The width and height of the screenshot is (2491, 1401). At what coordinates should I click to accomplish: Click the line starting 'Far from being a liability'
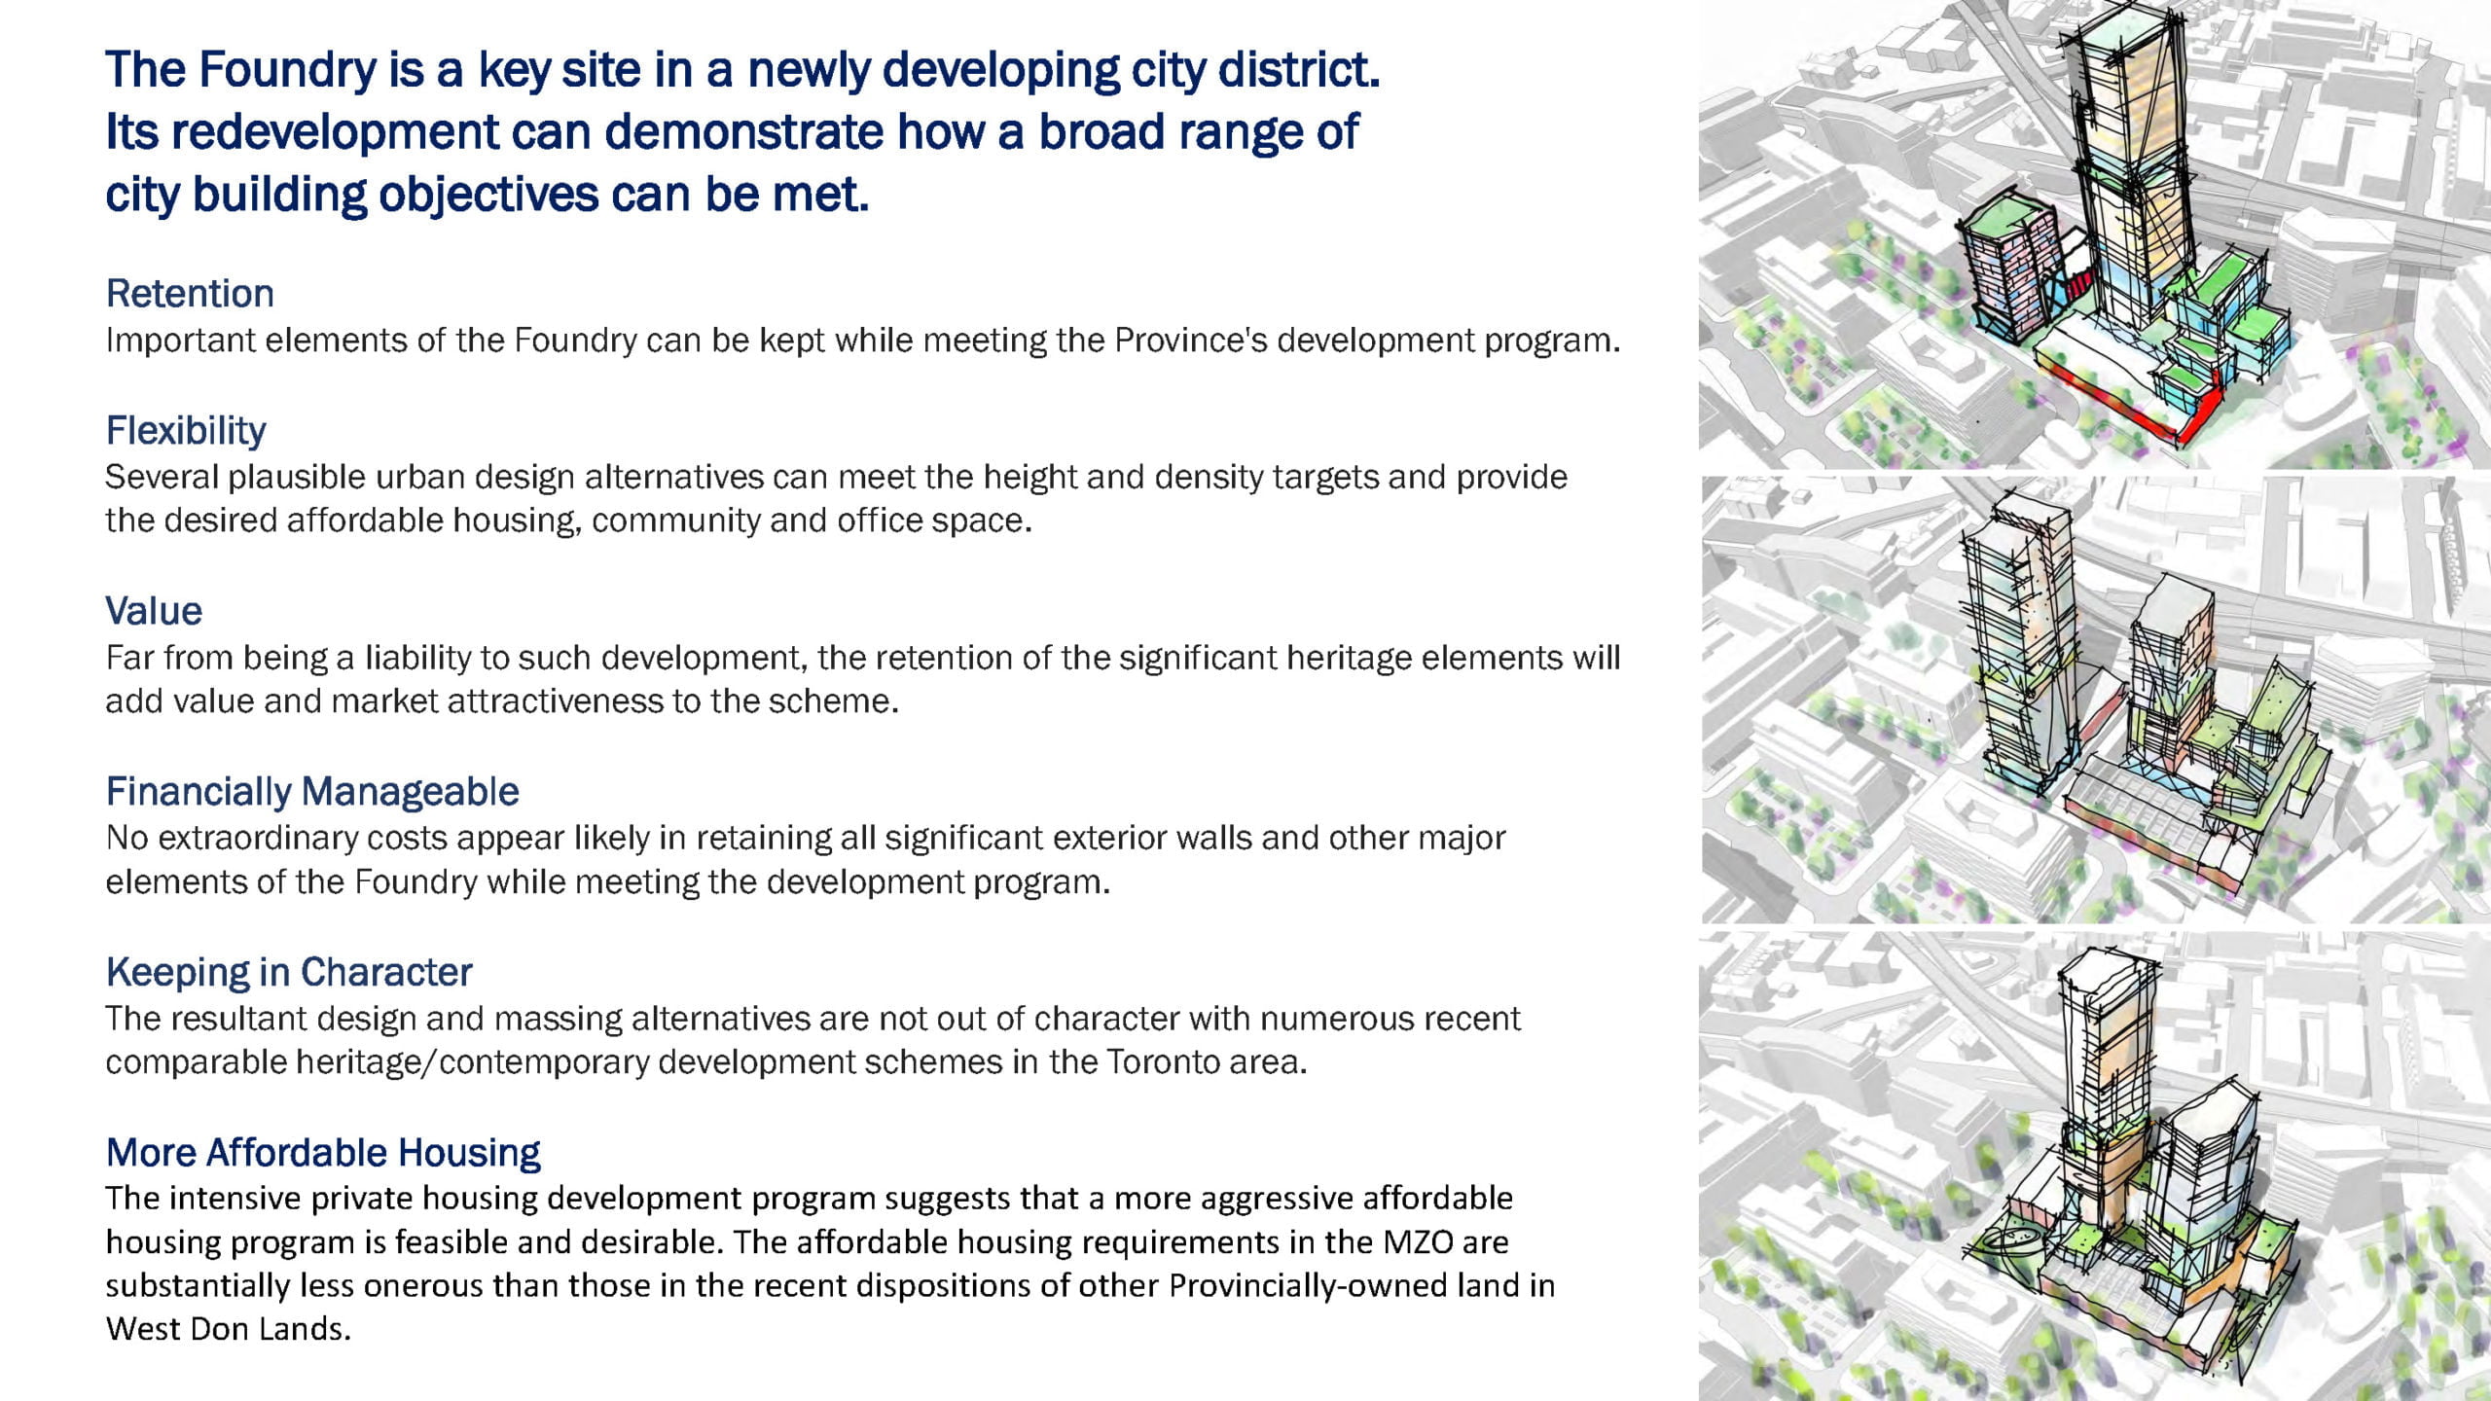pyautogui.click(x=863, y=658)
